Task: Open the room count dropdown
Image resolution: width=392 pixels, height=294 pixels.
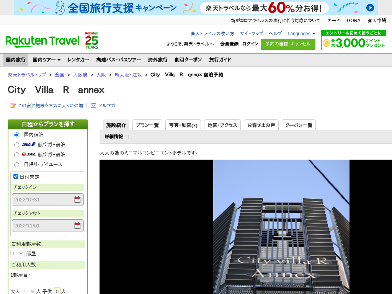Action: pos(17,253)
